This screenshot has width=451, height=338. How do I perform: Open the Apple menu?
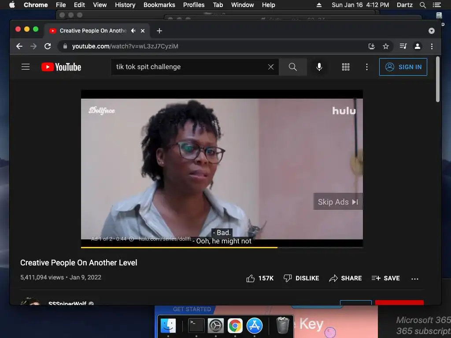(x=12, y=5)
